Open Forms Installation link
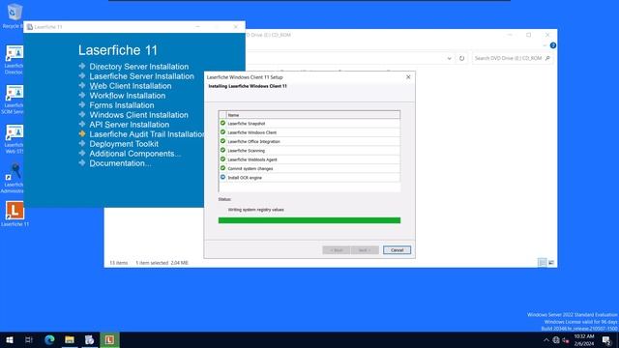The height and width of the screenshot is (348, 619). [122, 105]
